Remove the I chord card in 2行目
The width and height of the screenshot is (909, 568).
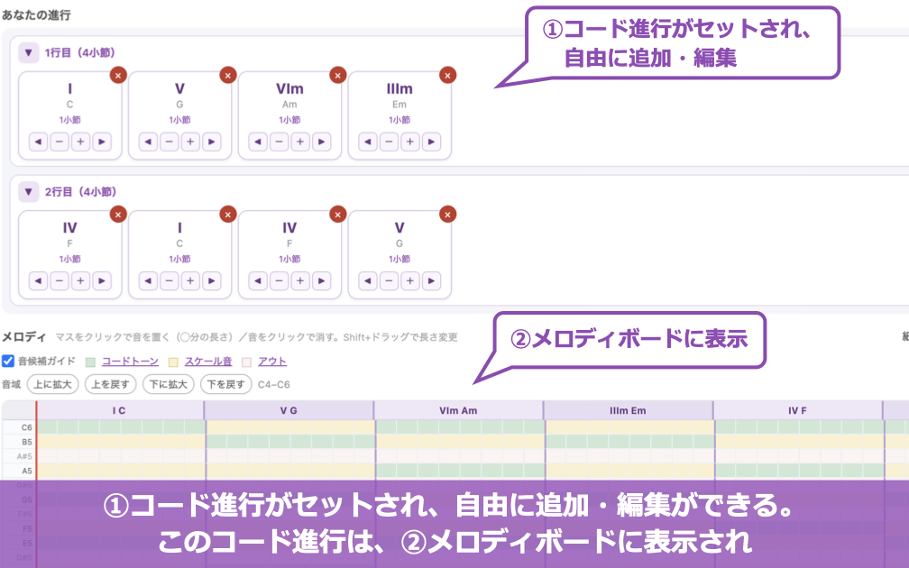click(228, 215)
